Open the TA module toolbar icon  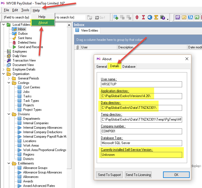tap(191, 17)
